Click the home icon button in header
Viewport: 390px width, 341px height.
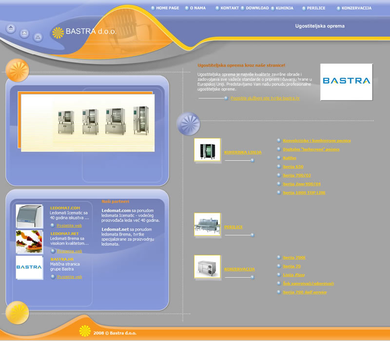[11, 28]
